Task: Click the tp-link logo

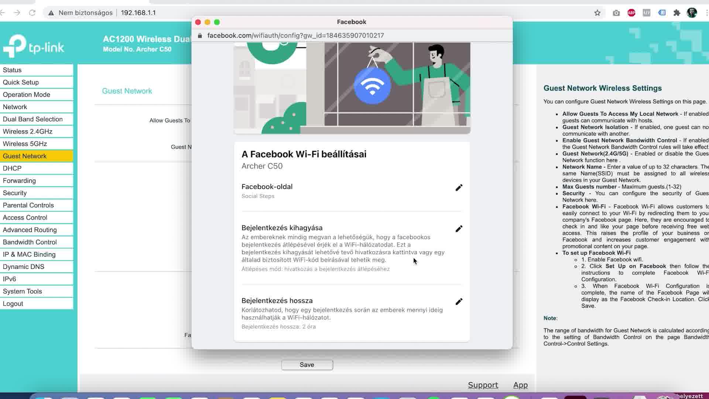Action: (34, 46)
